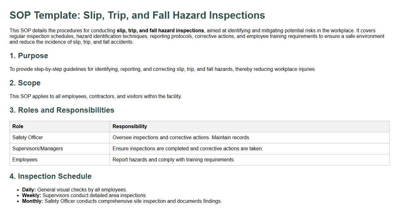The width and height of the screenshot is (399, 212).
Task: Click the "Role" table column header
Action: (18, 127)
